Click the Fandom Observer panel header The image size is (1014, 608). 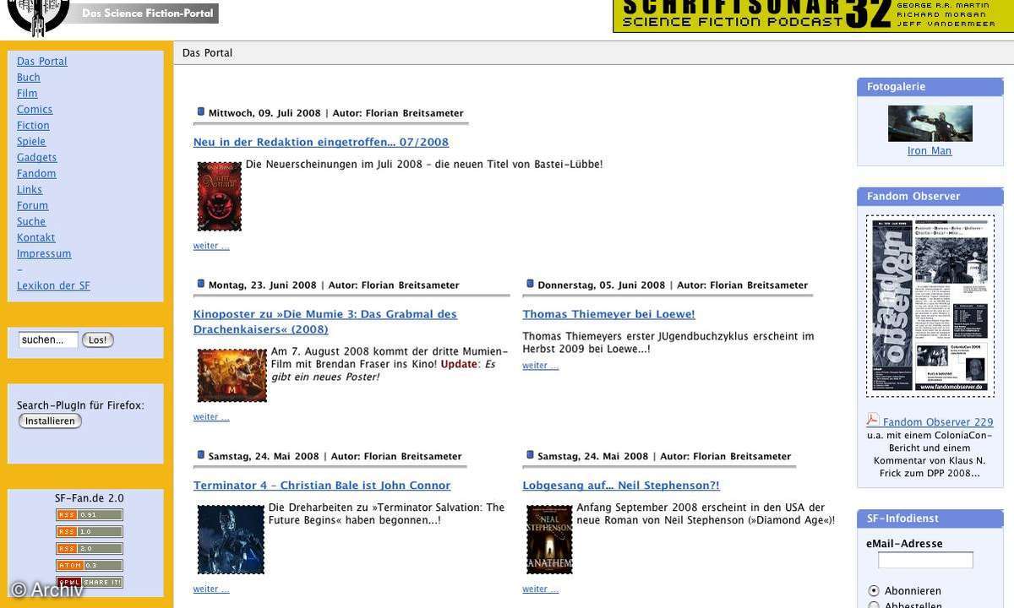[x=929, y=197]
